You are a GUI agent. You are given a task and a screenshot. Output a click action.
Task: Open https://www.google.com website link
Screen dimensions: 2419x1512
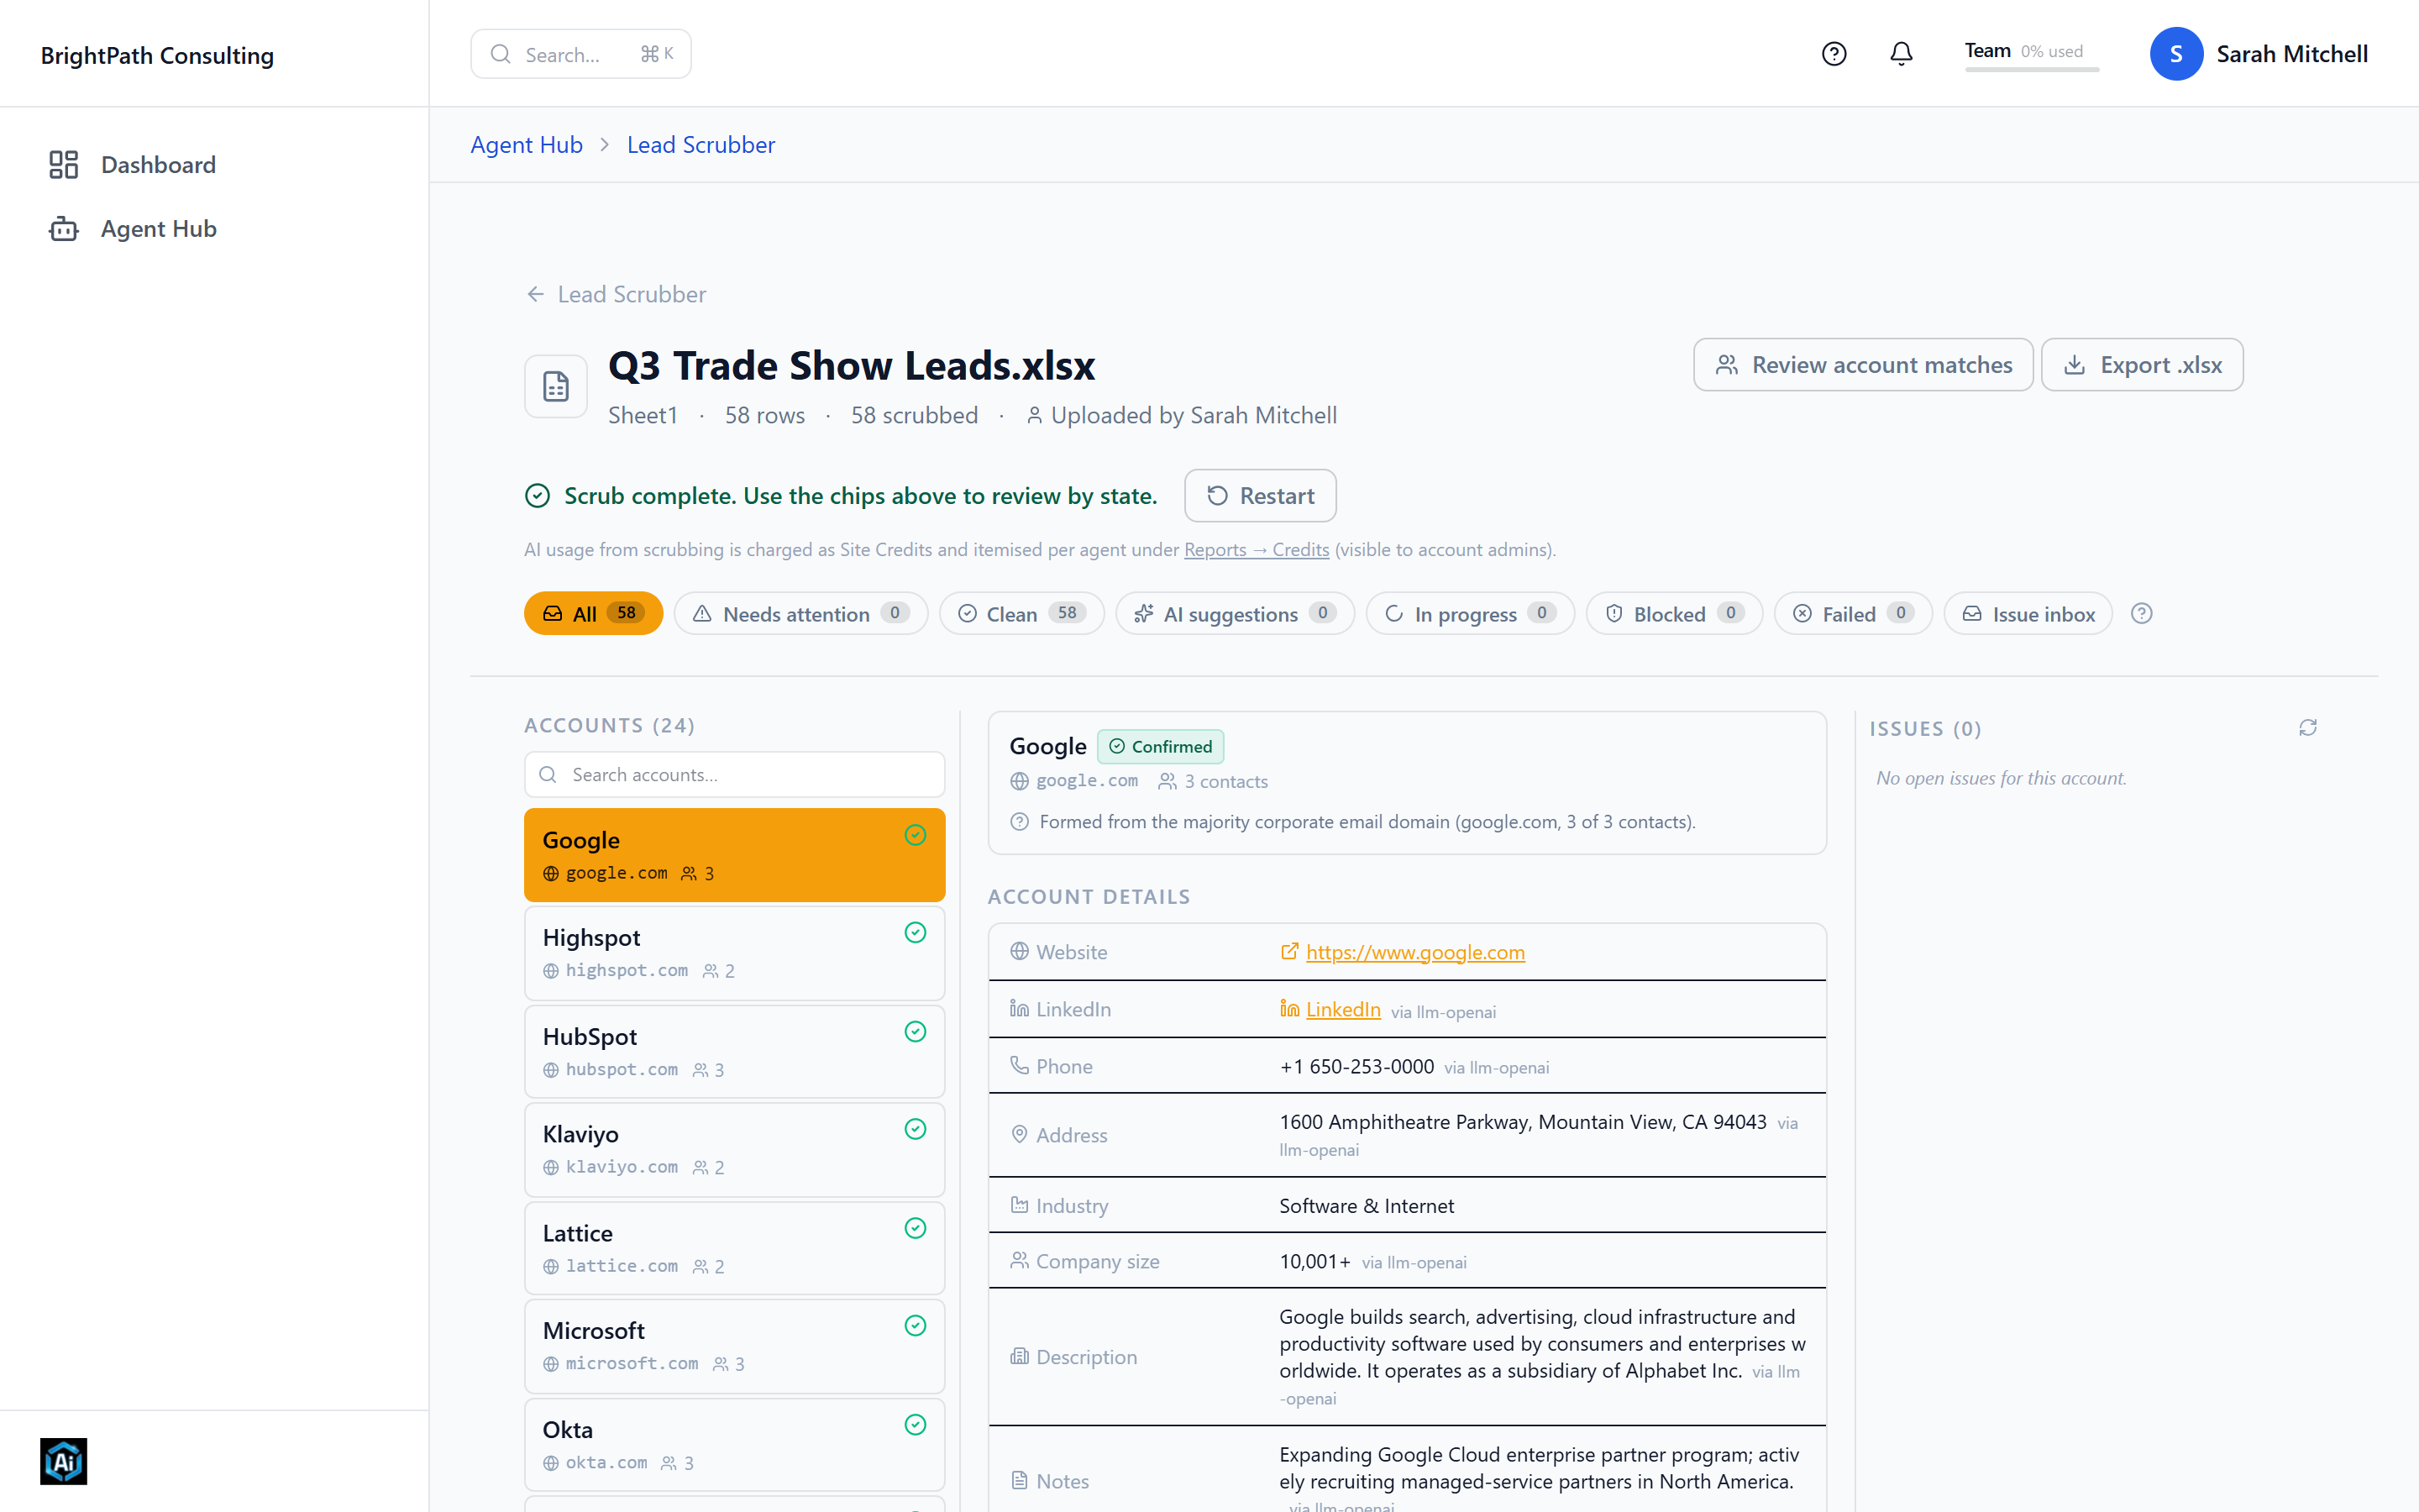pyautogui.click(x=1415, y=952)
